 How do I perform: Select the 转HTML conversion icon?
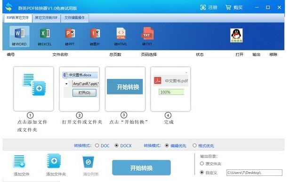click(121, 37)
